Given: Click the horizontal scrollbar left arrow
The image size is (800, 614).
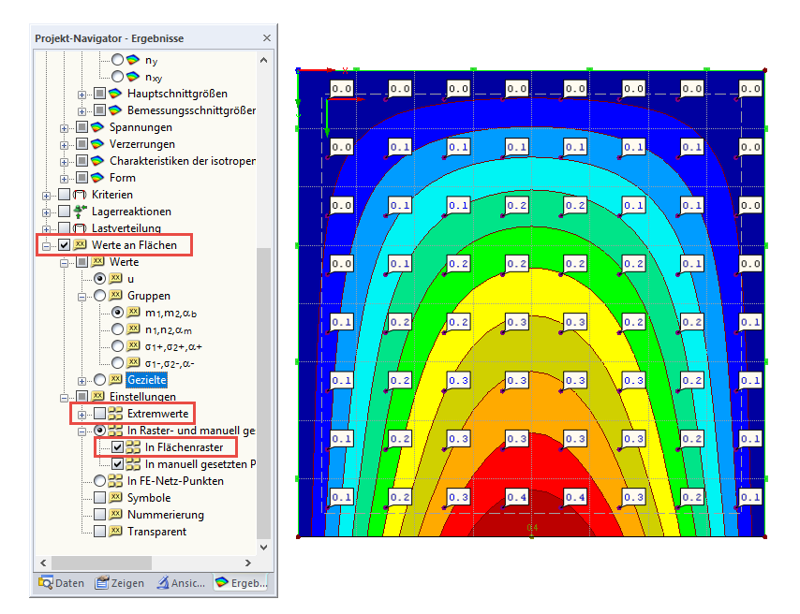Looking at the screenshot, I should tap(43, 563).
